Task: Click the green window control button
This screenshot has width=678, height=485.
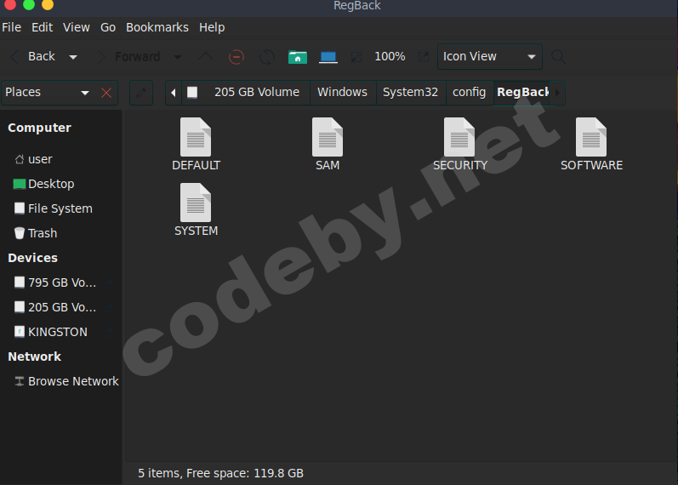Action: click(x=29, y=4)
